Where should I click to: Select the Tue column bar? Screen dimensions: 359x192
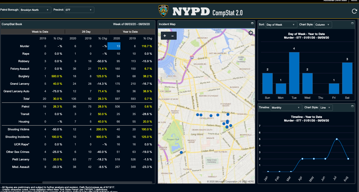(x=294, y=73)
